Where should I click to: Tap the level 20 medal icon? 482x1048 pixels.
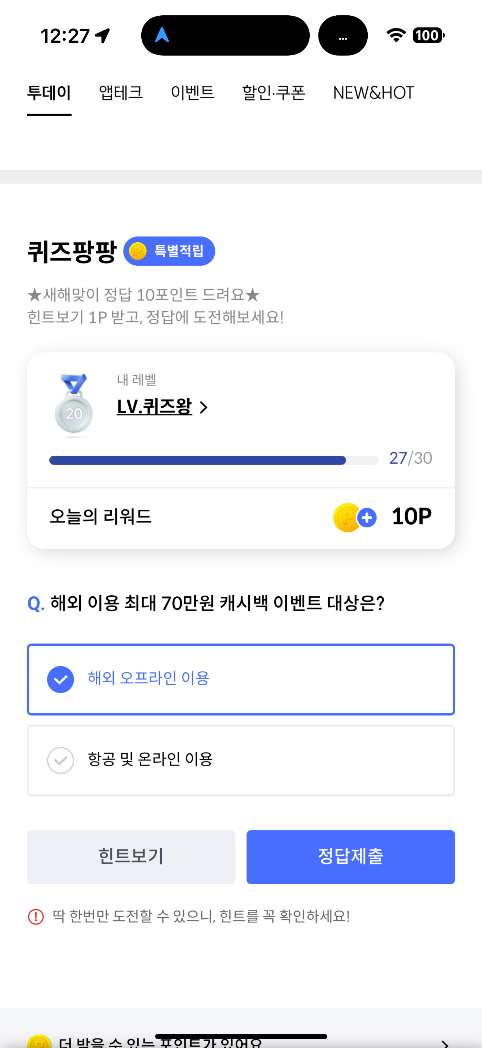pyautogui.click(x=73, y=405)
